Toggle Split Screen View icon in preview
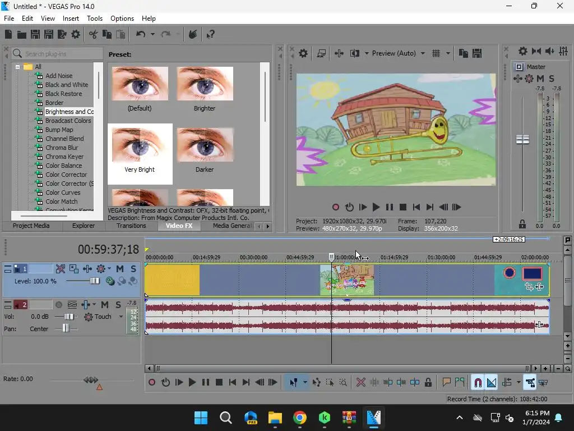This screenshot has width=574, height=431. pos(354,53)
